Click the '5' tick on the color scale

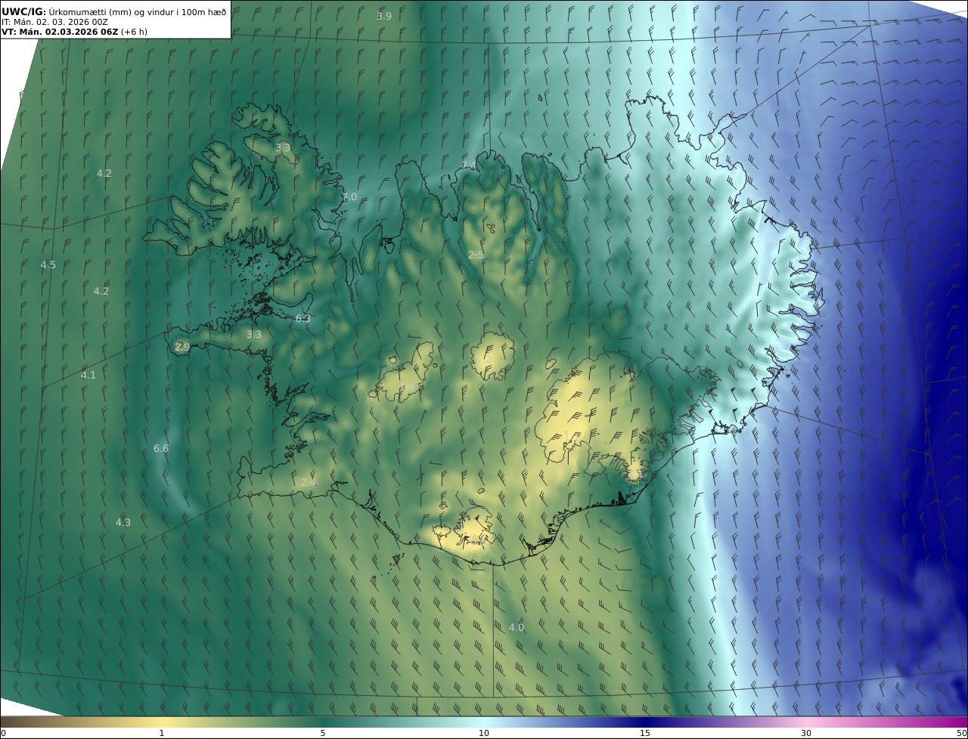[323, 733]
